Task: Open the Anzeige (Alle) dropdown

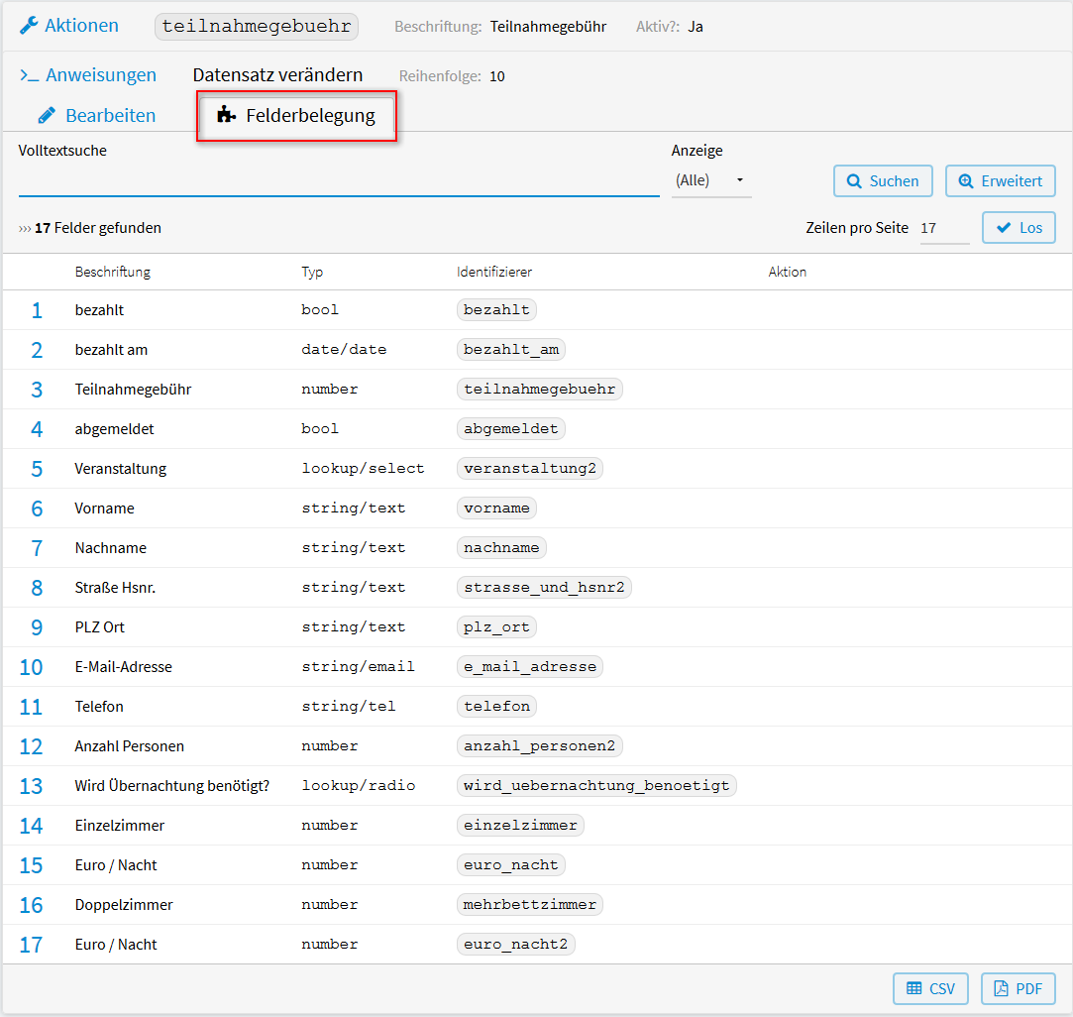Action: (711, 180)
